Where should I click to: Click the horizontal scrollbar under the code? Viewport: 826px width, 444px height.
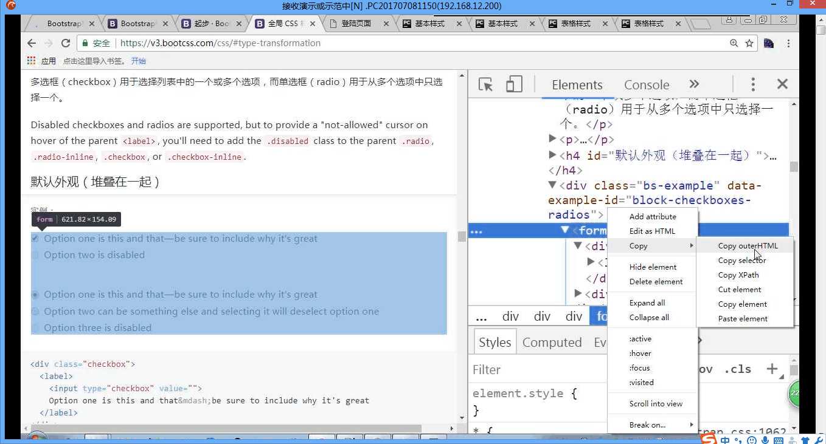[x=226, y=428]
